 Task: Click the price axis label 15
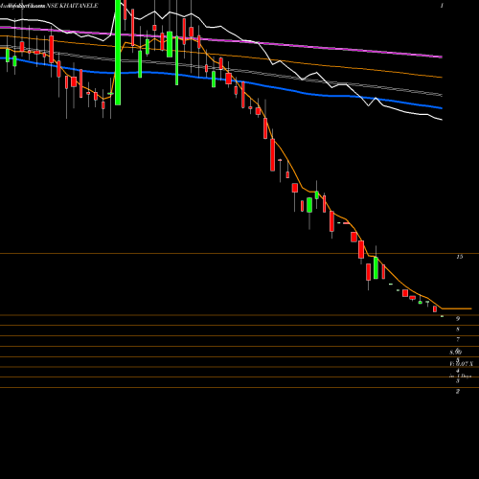coord(459,257)
